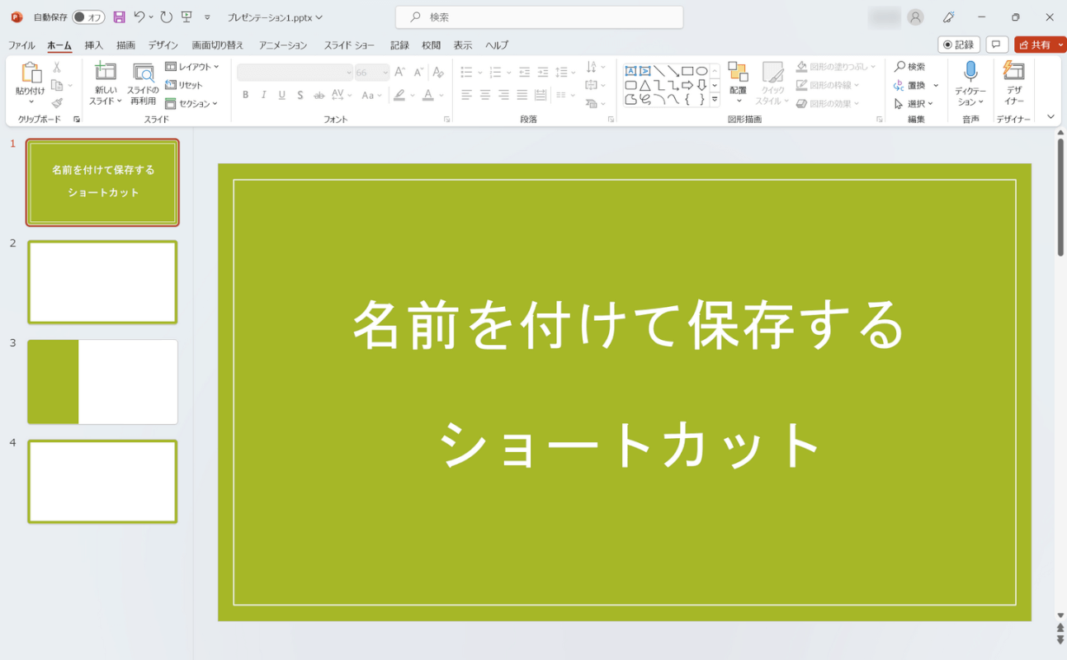The height and width of the screenshot is (660, 1067).
Task: Open the Transitions (画面切り替え) tab
Action: (218, 45)
